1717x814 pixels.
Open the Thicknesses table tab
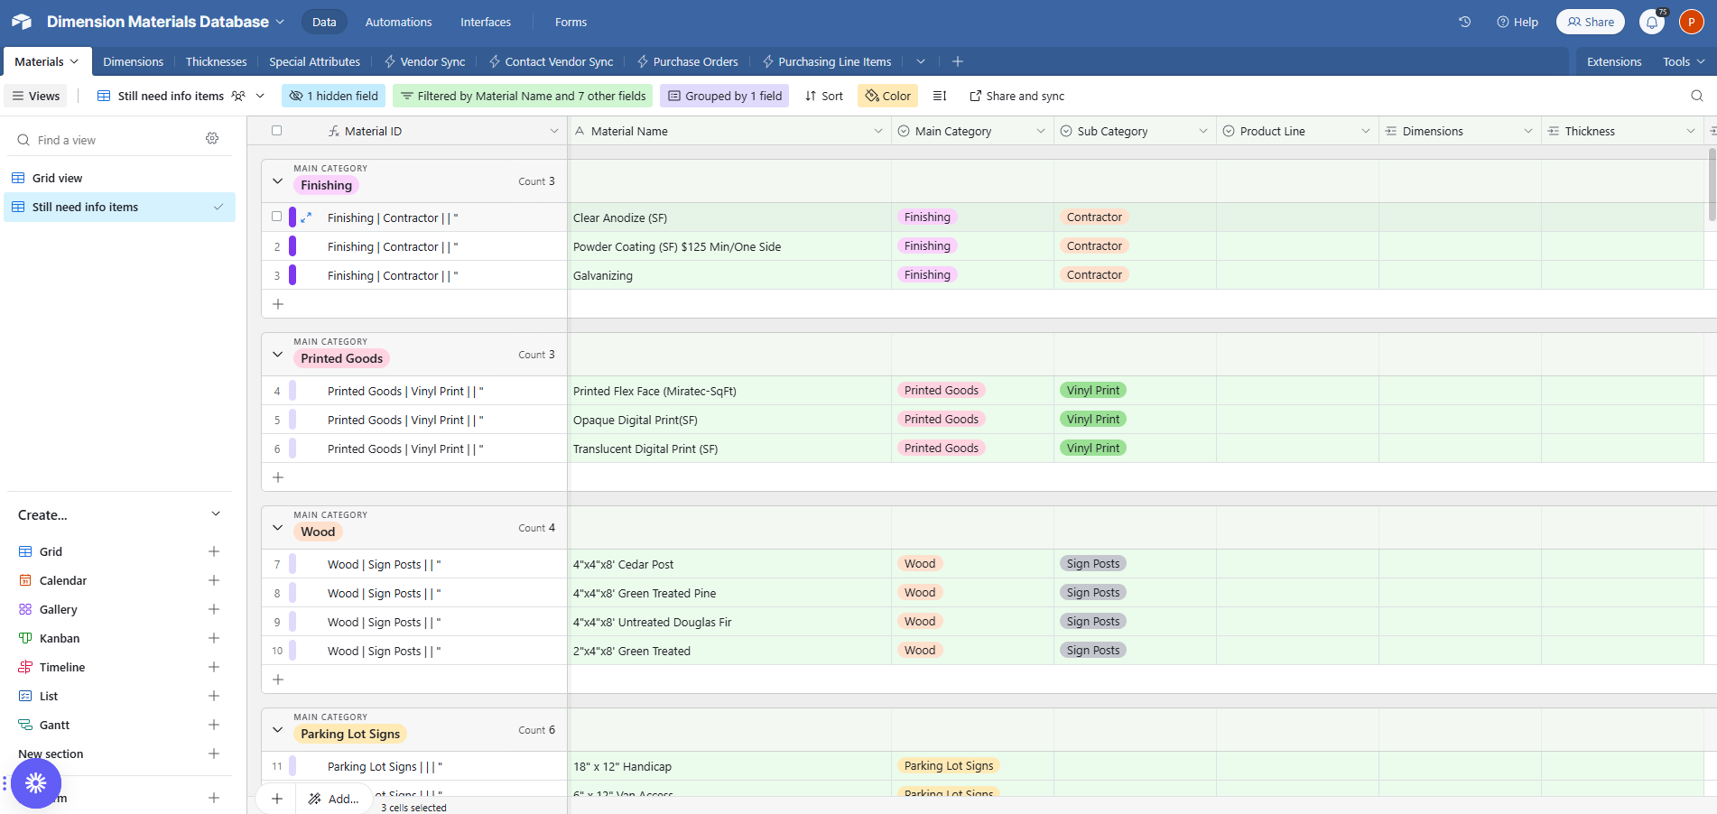(217, 61)
